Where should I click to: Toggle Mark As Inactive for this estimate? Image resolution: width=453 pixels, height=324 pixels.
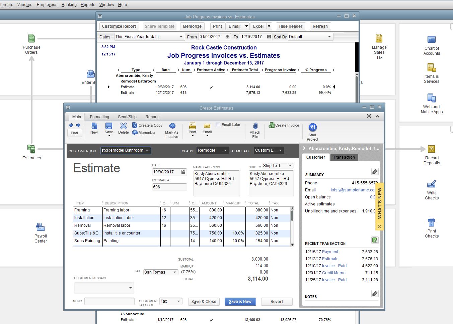tap(171, 130)
